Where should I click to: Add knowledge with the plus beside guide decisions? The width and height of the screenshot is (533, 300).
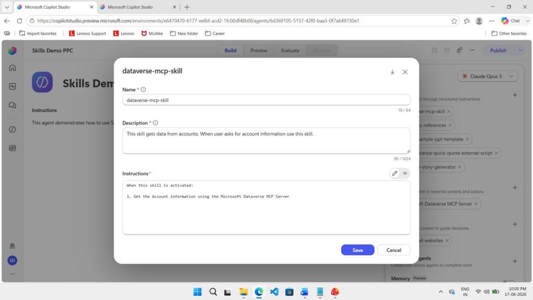(515, 224)
